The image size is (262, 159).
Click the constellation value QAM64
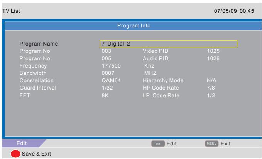click(x=111, y=81)
